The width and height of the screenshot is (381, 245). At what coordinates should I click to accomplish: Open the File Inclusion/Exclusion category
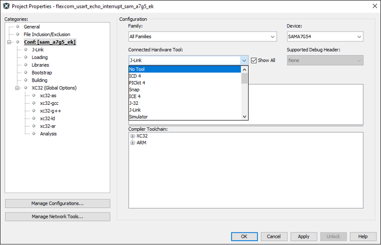click(x=47, y=34)
